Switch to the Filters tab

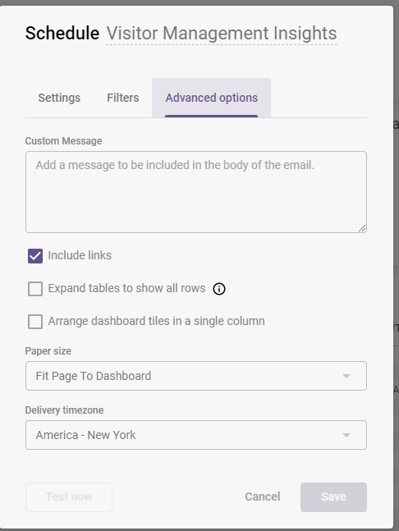123,98
